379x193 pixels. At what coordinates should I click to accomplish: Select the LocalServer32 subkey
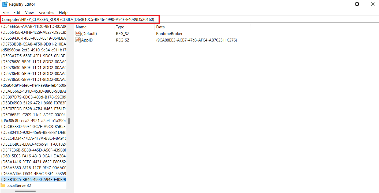(19, 185)
